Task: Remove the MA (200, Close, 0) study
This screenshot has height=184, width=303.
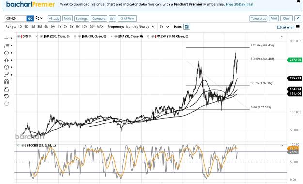Action: pyautogui.click(x=37, y=36)
